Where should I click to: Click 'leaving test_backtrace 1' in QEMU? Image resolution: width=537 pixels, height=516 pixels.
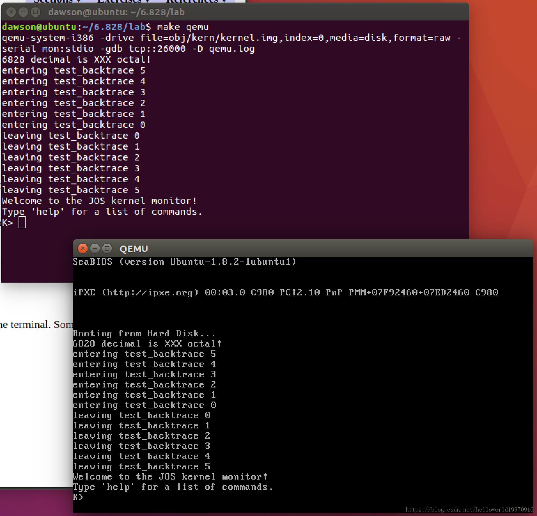pyautogui.click(x=142, y=426)
